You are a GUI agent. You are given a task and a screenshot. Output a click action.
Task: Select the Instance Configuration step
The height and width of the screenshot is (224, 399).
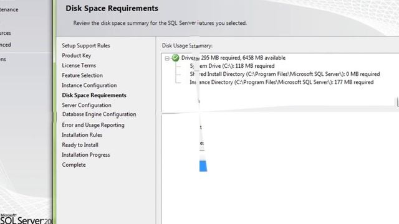[x=89, y=85]
